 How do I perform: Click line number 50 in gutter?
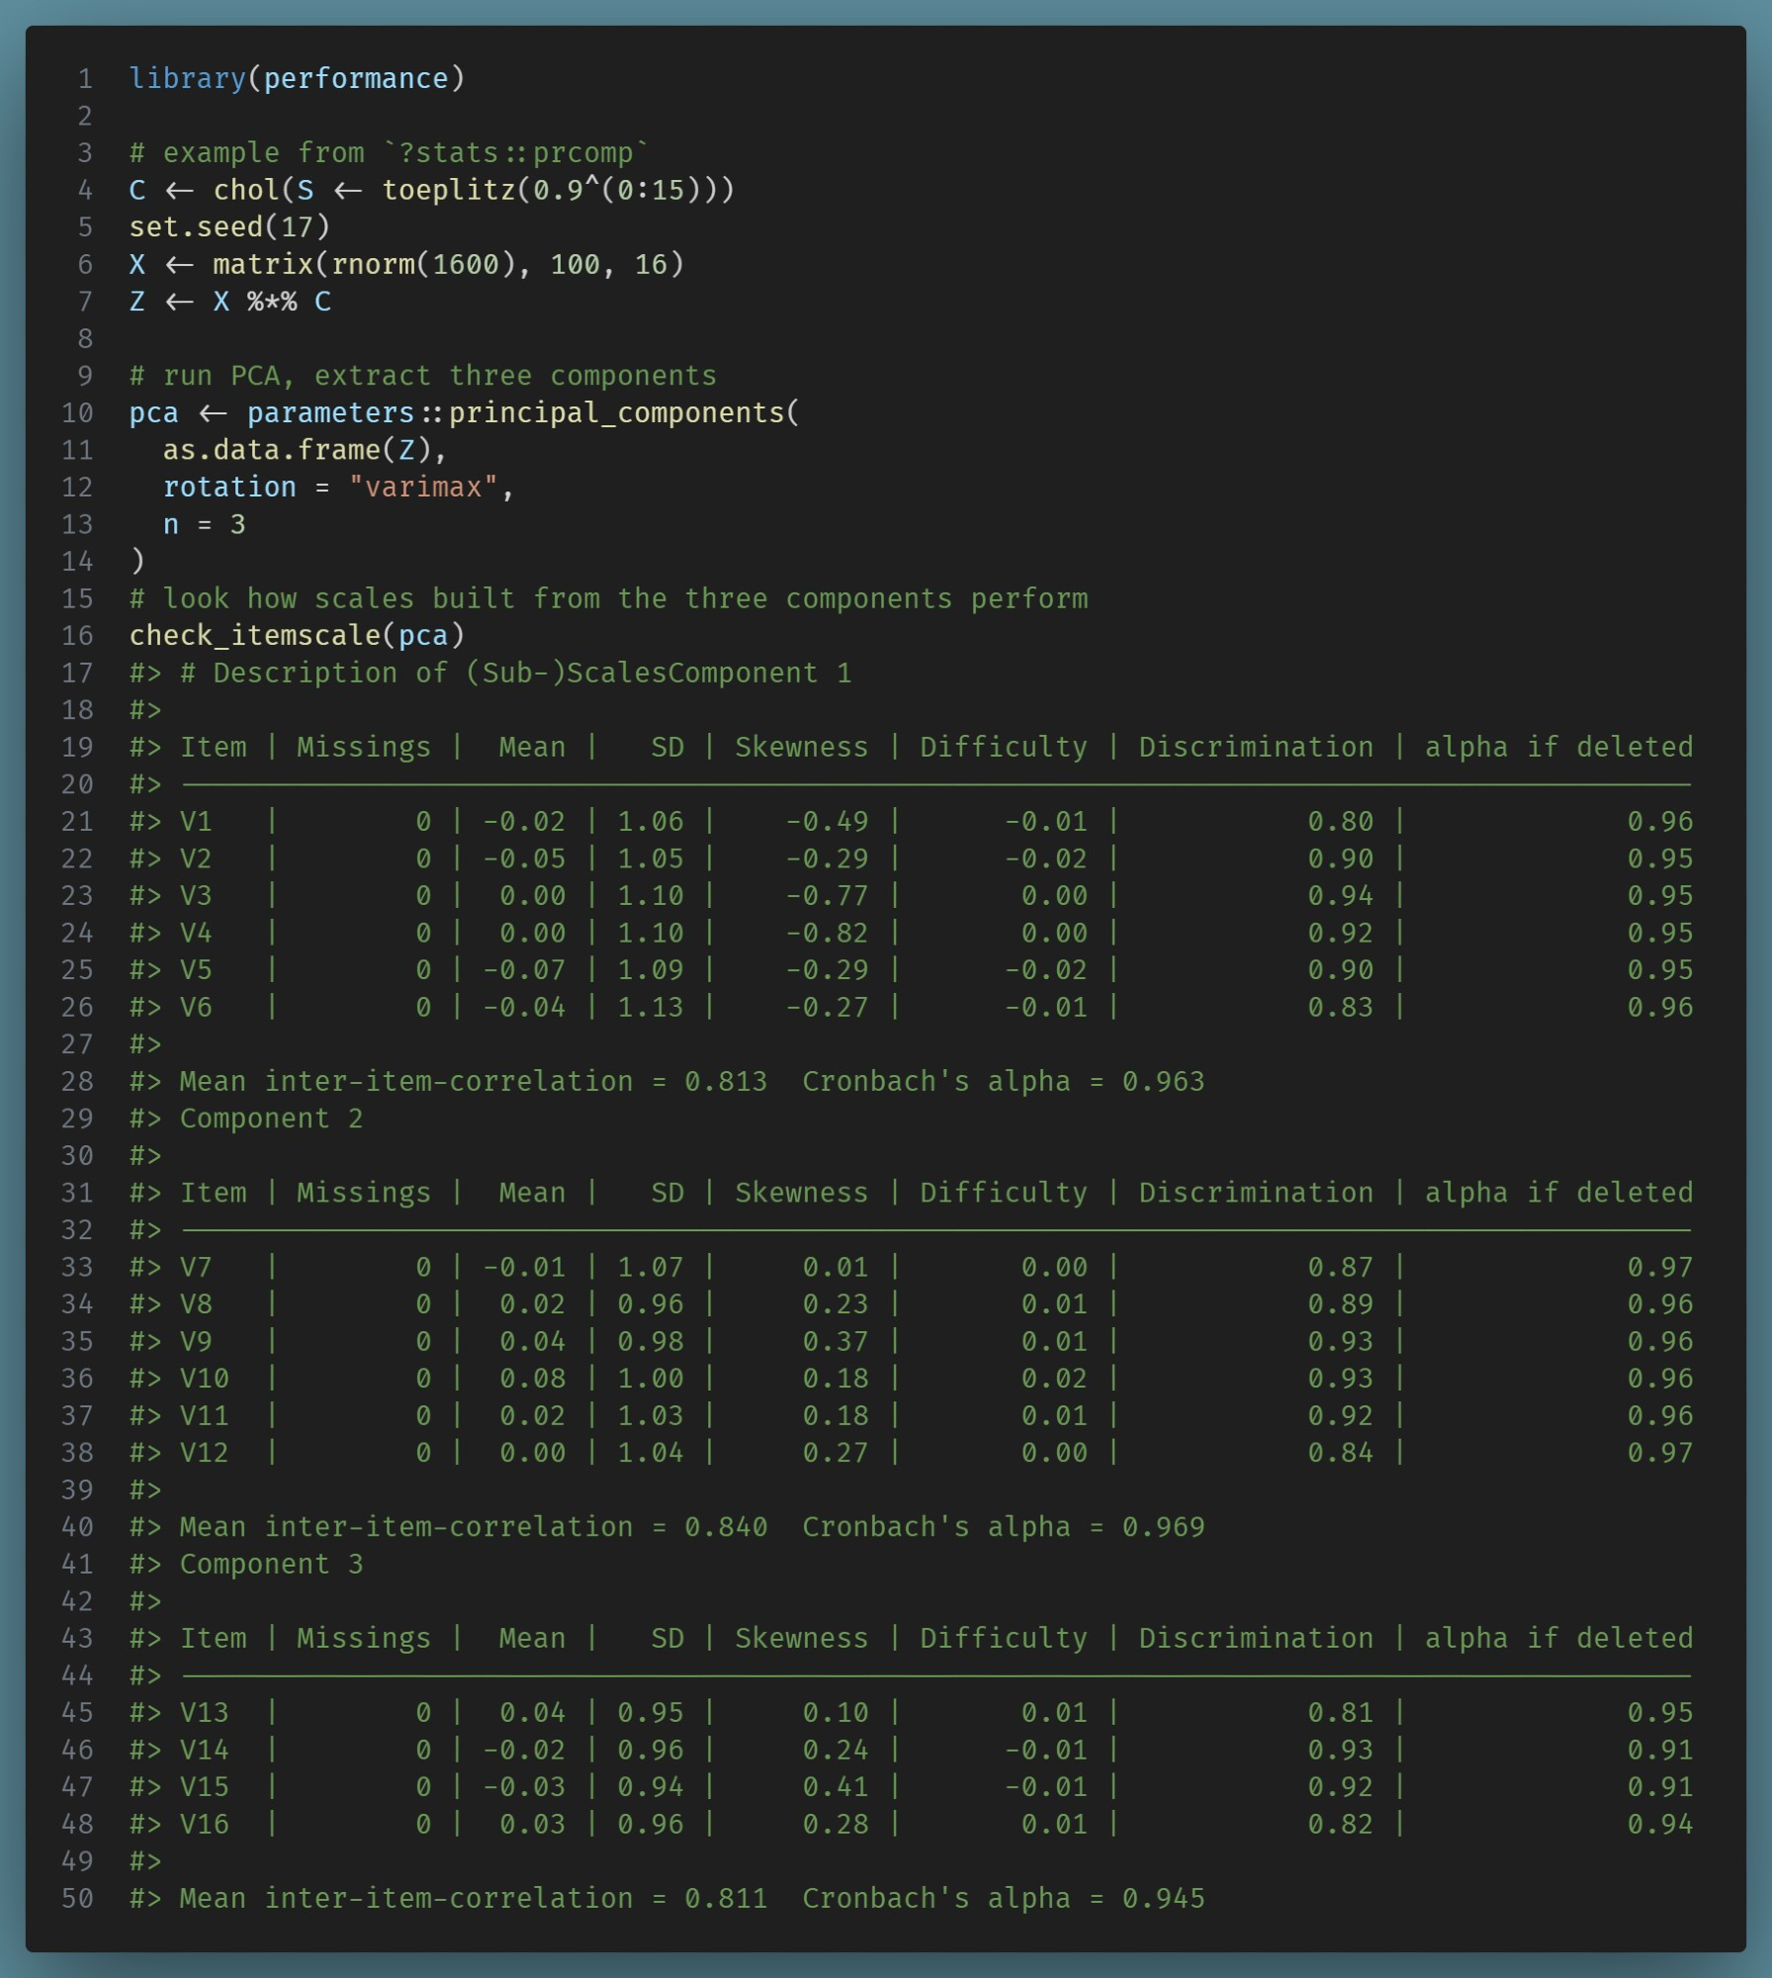tap(77, 1898)
